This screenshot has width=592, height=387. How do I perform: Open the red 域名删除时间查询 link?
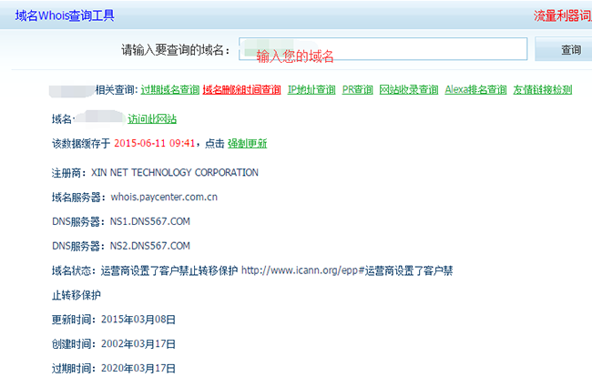pyautogui.click(x=241, y=90)
